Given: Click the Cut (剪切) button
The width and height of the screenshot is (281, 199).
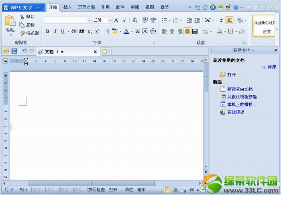Looking at the screenshot, I should coord(27,17).
